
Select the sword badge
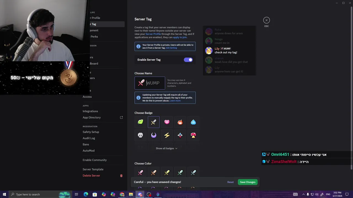tap(154, 122)
